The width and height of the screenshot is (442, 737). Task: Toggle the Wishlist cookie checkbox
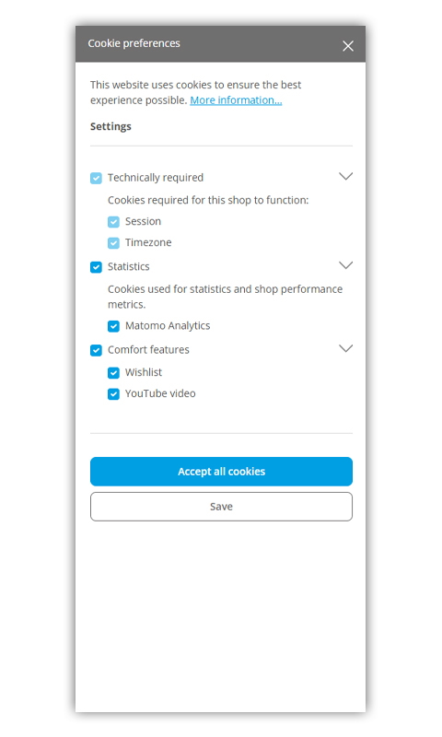(113, 373)
